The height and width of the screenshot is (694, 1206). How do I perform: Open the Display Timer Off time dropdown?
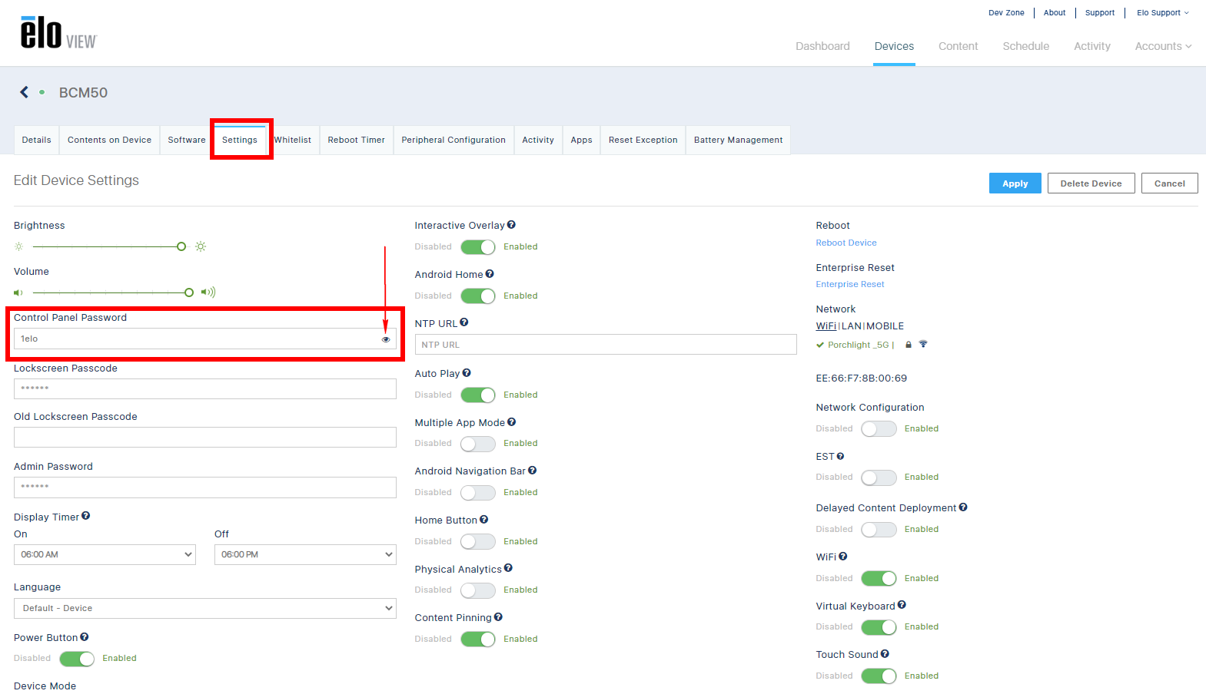(x=305, y=554)
